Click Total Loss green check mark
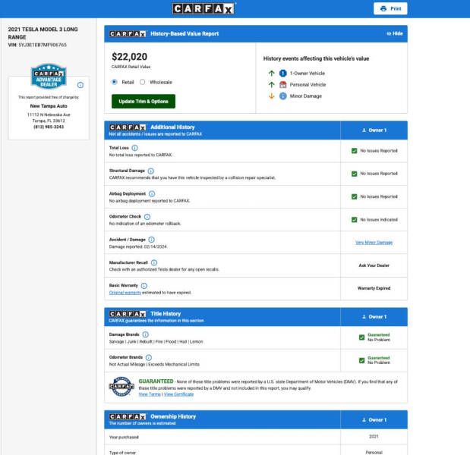This screenshot has height=455, width=470. [355, 151]
